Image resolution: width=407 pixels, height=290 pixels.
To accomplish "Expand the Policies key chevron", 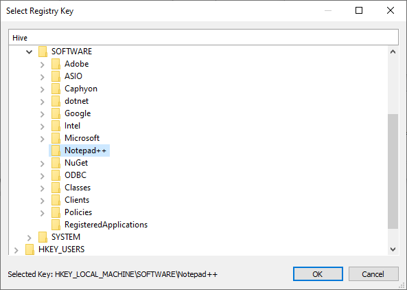I will [43, 213].
